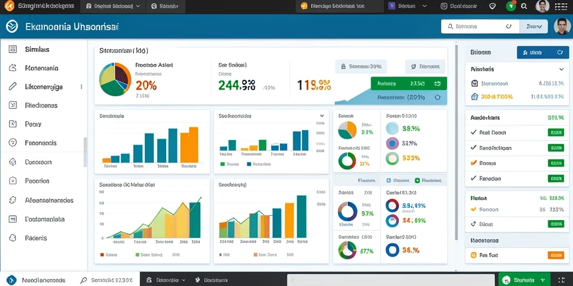Click the Dionont button
The width and height of the screenshot is (573, 286).
[x=425, y=67]
